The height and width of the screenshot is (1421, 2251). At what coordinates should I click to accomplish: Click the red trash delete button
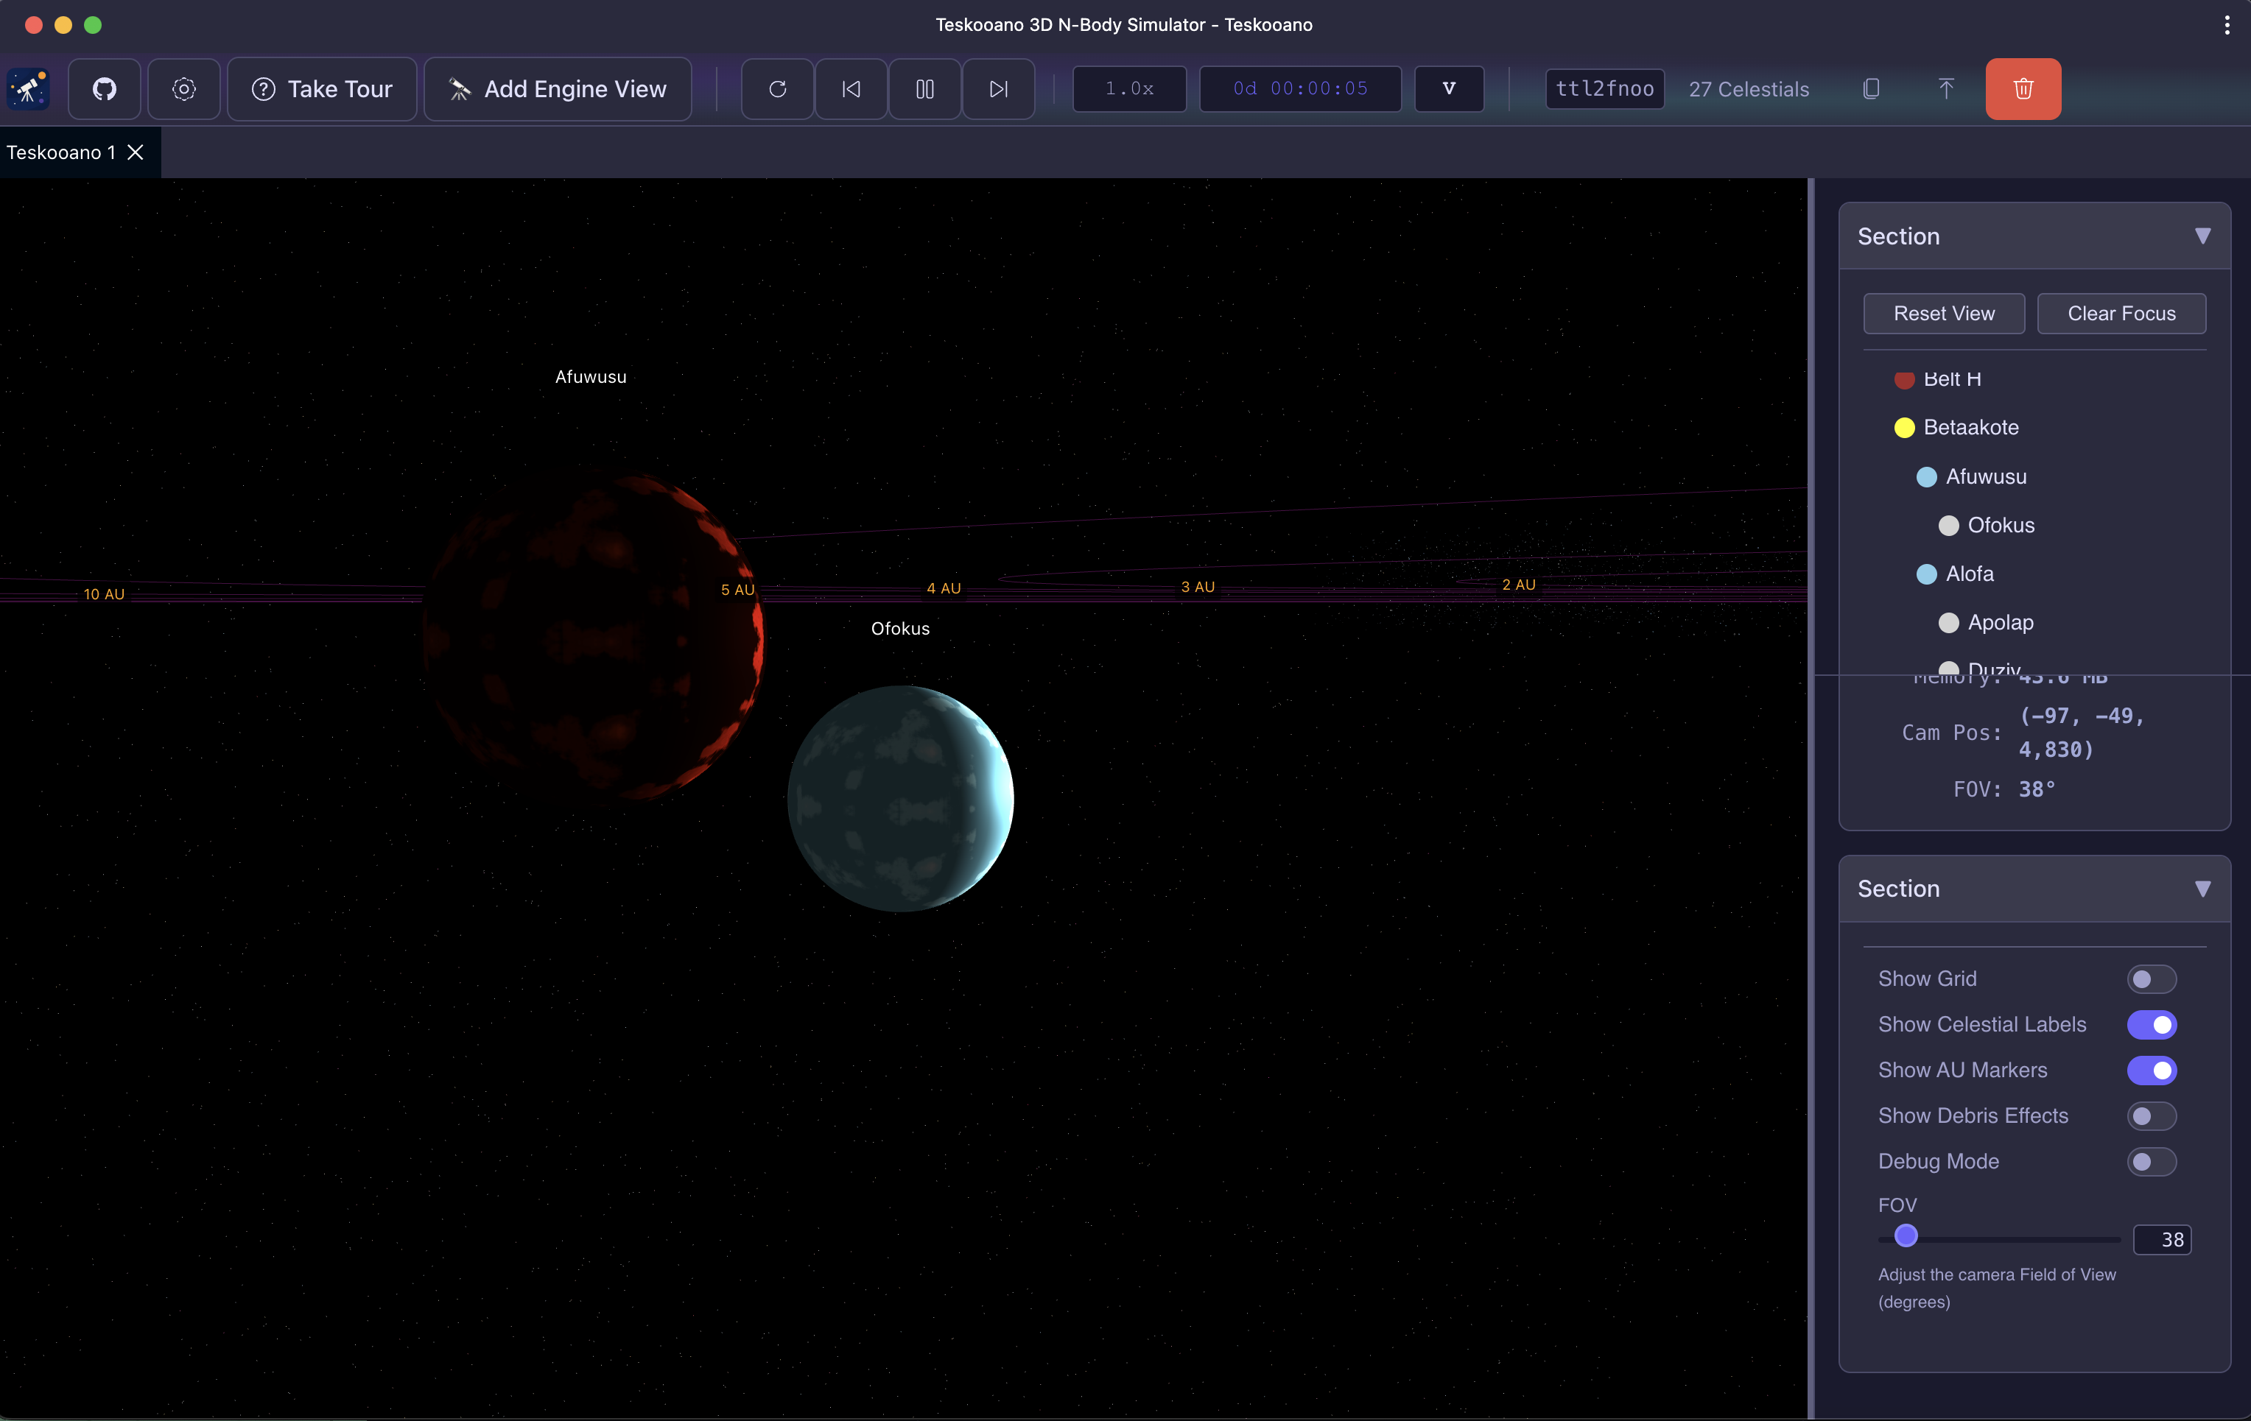click(2023, 89)
